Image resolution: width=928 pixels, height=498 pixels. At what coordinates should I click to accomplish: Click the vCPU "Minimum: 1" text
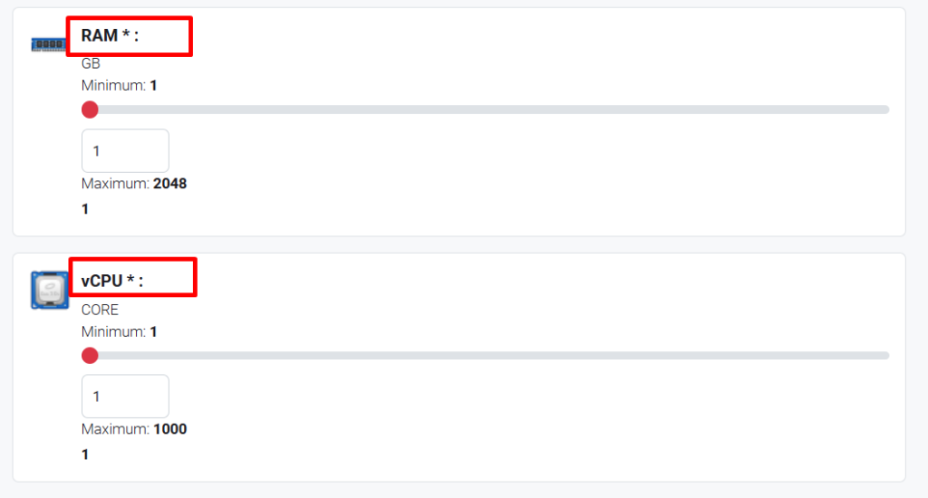click(x=119, y=331)
